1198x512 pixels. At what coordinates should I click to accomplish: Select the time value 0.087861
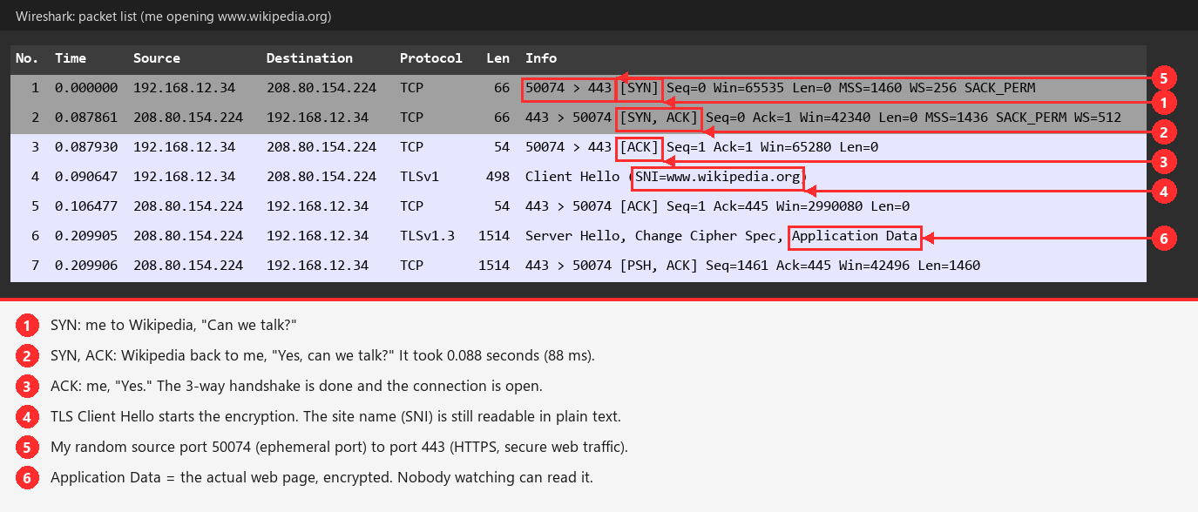pos(86,118)
